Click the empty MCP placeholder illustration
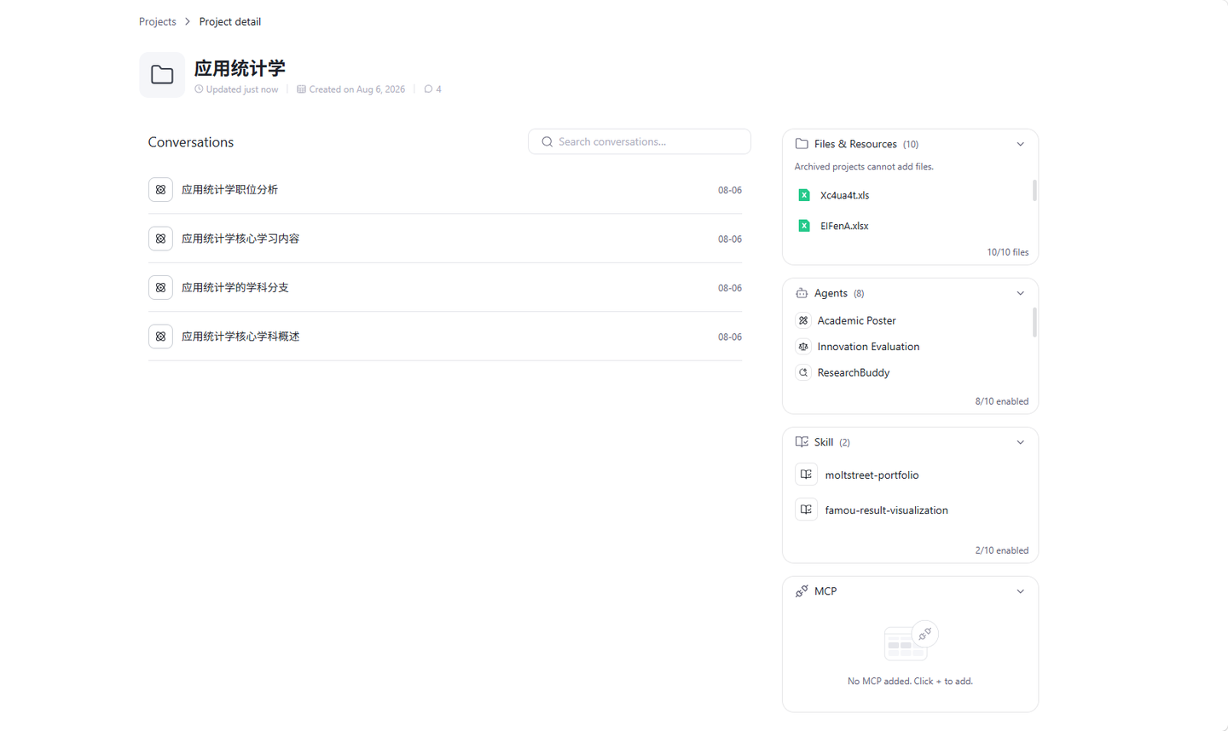Viewport: 1228px width, 731px height. (910, 641)
